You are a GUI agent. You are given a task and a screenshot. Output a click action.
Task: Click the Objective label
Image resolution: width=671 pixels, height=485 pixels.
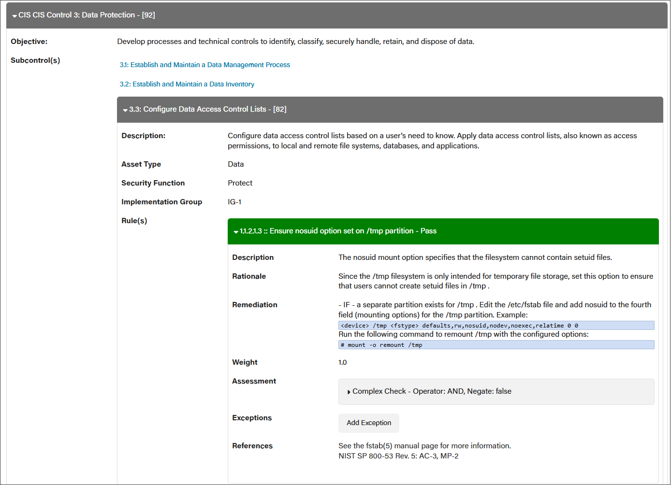point(29,42)
